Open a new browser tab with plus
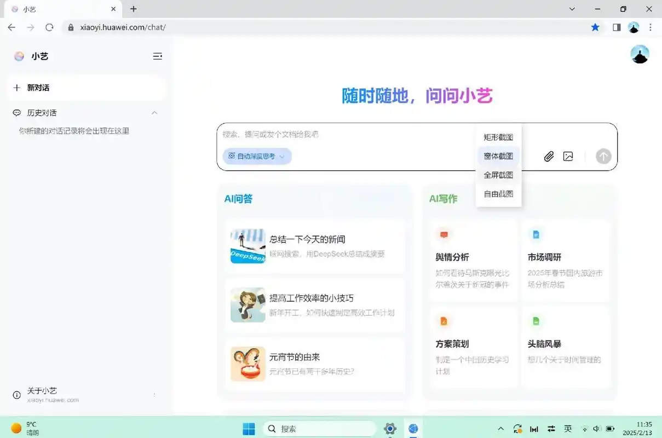Viewport: 662px width, 438px height. (134, 9)
